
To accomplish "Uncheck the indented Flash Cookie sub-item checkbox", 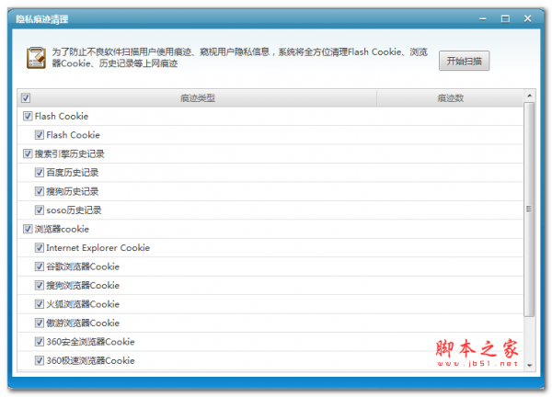I will (x=39, y=135).
